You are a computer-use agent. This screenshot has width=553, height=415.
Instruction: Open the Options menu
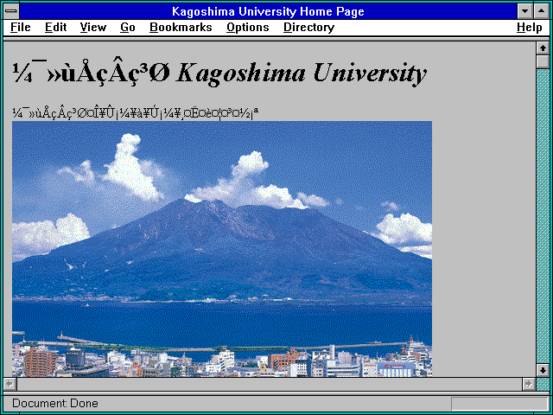(x=248, y=28)
